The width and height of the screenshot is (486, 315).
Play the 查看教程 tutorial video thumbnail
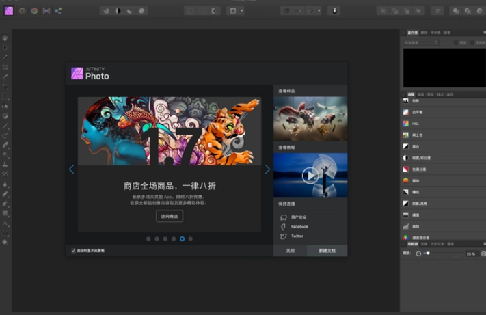tap(310, 176)
